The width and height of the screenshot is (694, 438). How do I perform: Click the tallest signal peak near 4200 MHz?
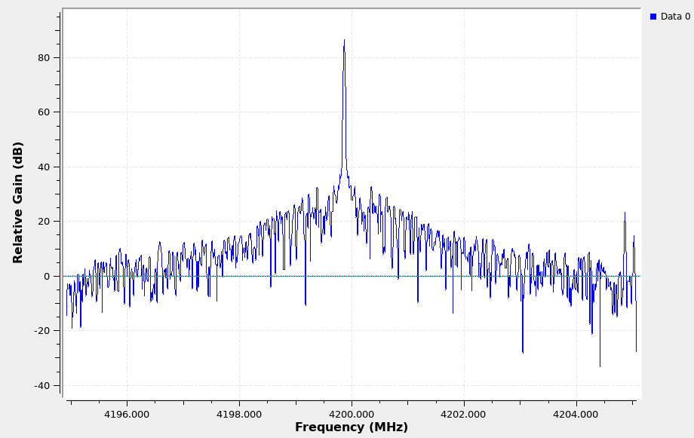344,42
